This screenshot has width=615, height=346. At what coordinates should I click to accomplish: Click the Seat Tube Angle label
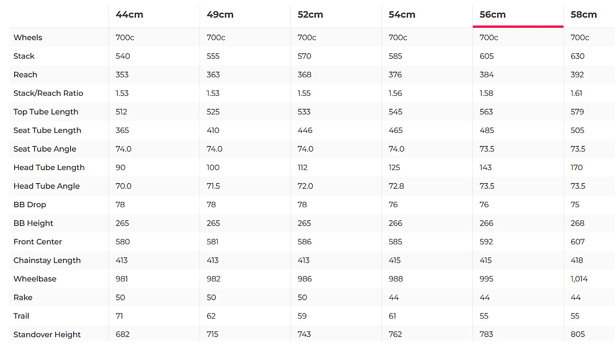point(45,149)
